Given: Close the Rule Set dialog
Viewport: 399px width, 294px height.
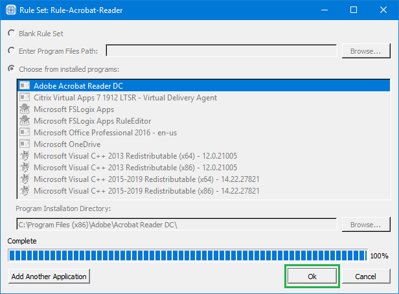Looking at the screenshot, I should tap(383, 10).
